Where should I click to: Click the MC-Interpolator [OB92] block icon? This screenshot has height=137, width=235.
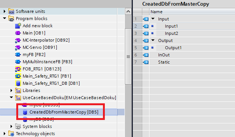[18, 40]
